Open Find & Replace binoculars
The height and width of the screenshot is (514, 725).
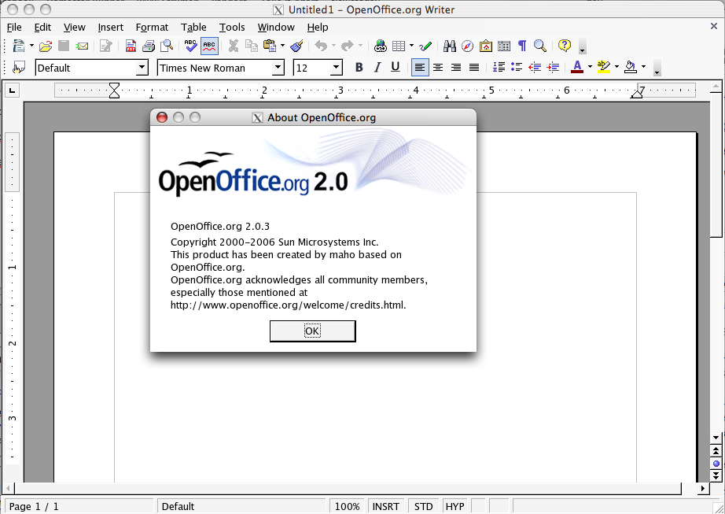click(x=450, y=46)
